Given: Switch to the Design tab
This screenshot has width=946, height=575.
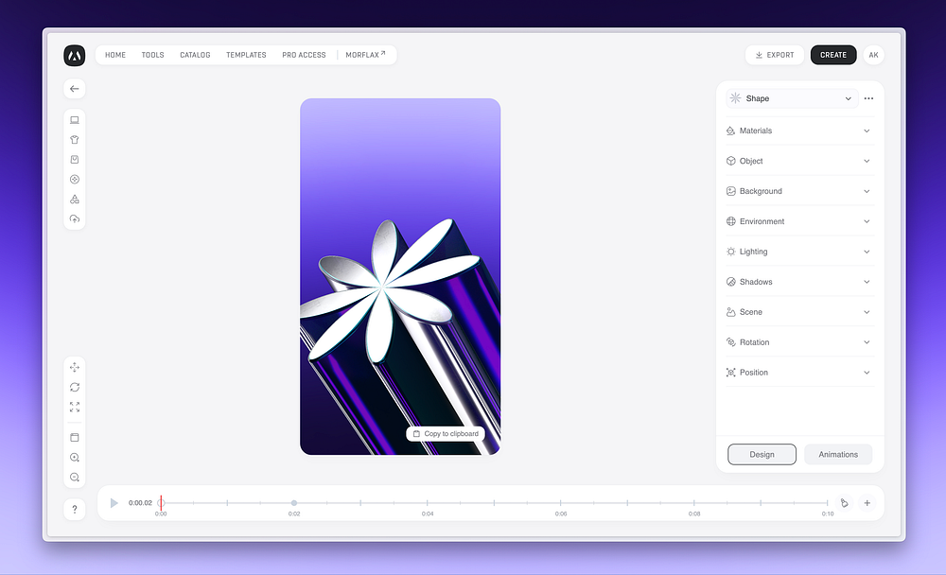Looking at the screenshot, I should [x=762, y=454].
